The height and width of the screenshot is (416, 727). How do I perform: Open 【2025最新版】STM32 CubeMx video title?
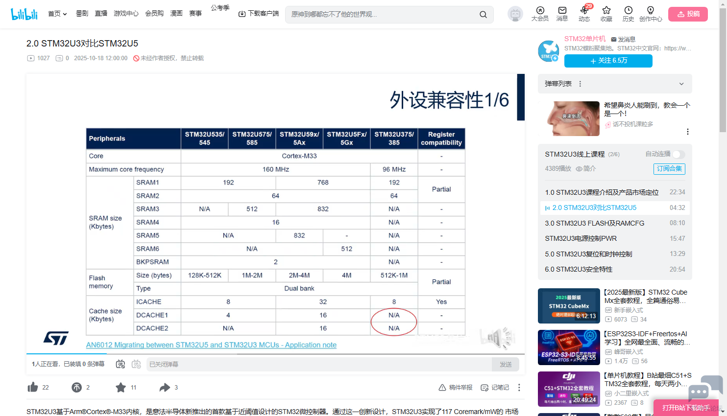tap(646, 297)
